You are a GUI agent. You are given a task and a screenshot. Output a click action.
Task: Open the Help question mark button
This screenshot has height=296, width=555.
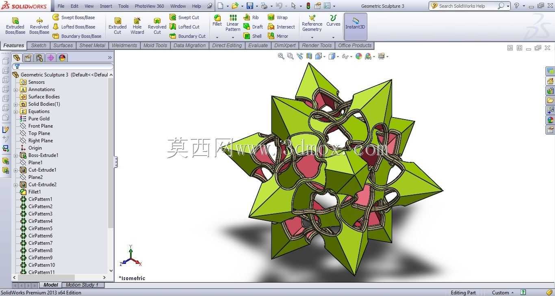516,6
